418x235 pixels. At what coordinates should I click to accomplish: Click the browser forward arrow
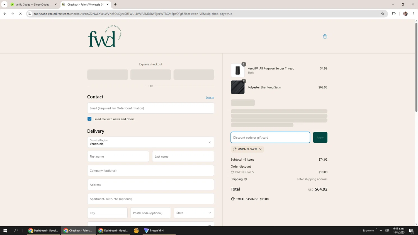click(13, 14)
